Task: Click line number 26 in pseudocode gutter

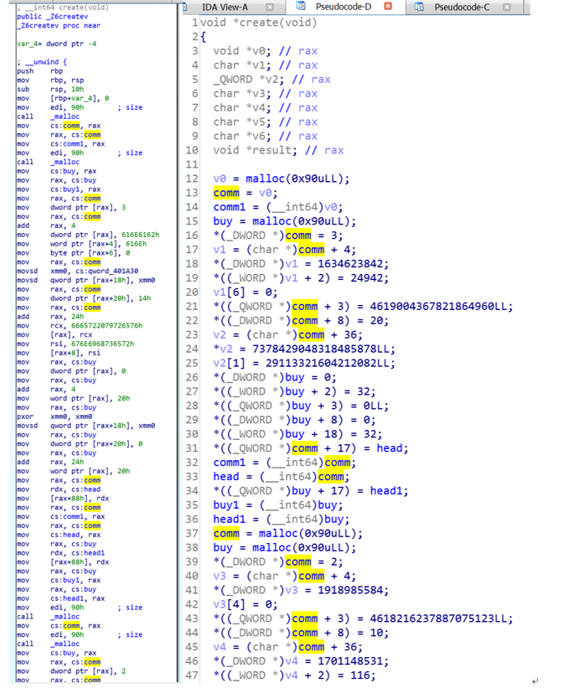Action: coord(193,378)
